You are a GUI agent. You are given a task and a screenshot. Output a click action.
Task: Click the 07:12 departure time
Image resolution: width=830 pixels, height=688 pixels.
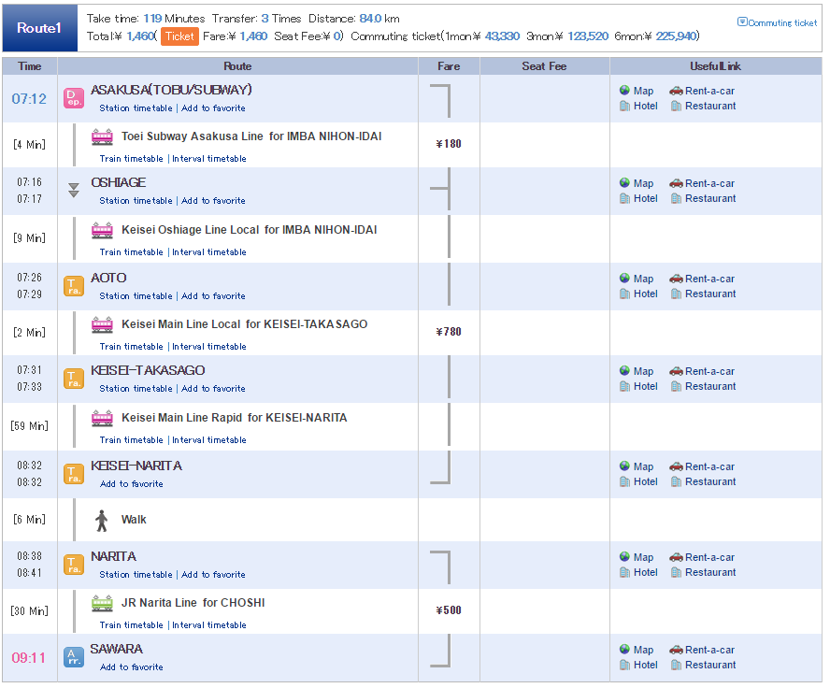point(29,99)
